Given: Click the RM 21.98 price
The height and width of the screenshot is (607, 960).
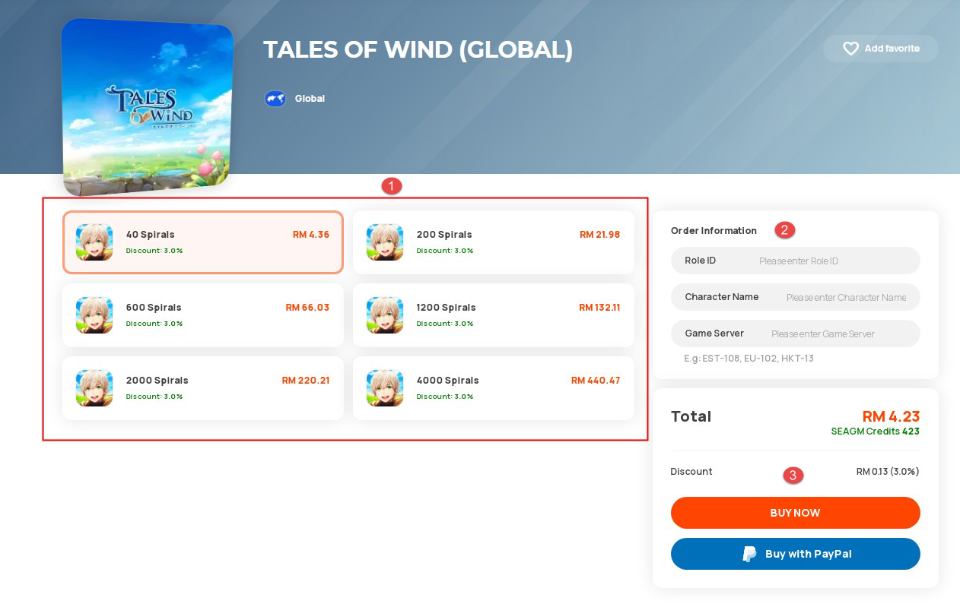Looking at the screenshot, I should pyautogui.click(x=599, y=235).
